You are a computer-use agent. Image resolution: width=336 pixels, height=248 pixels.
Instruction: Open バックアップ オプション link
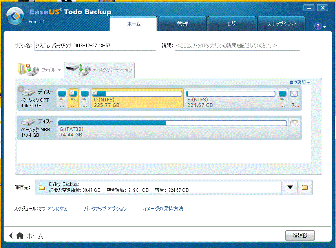point(105,209)
